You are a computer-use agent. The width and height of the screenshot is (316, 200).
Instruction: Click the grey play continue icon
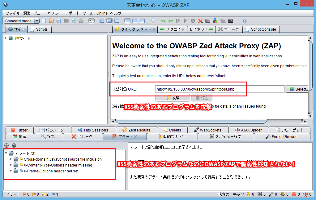(x=186, y=21)
